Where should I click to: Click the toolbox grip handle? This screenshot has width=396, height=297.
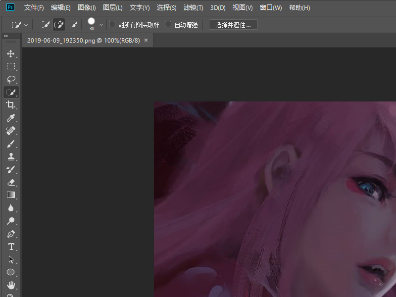coord(11,42)
